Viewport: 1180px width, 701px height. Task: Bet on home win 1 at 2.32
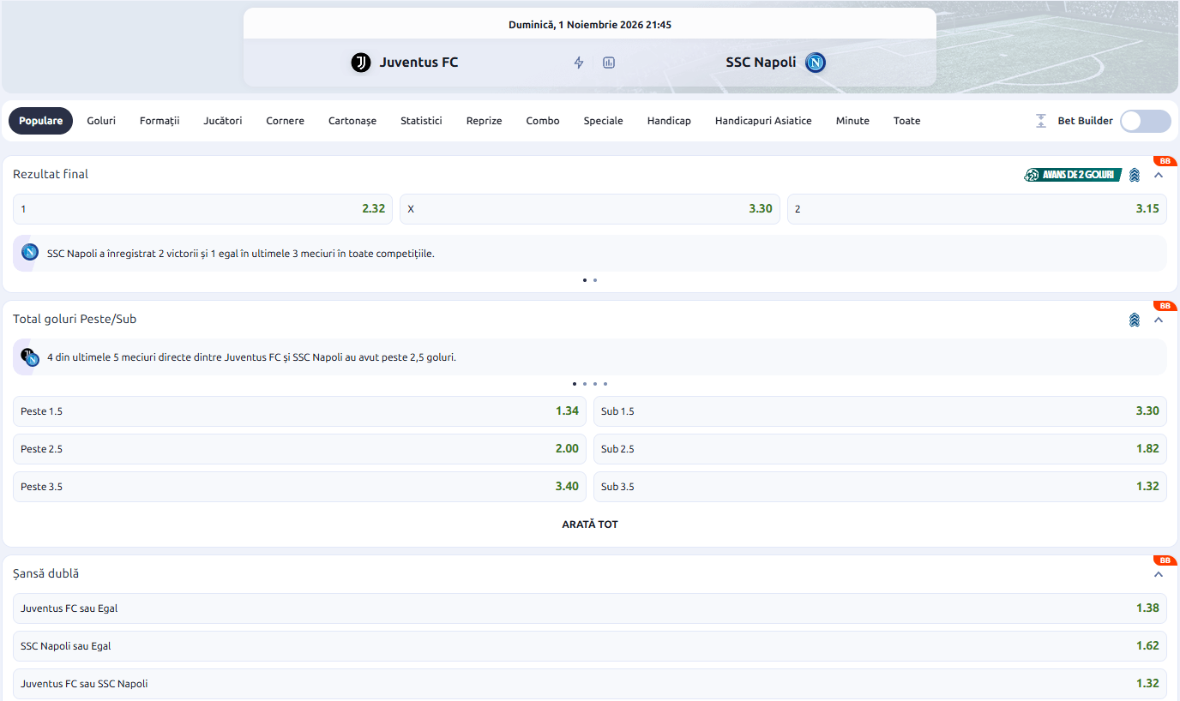tap(202, 209)
